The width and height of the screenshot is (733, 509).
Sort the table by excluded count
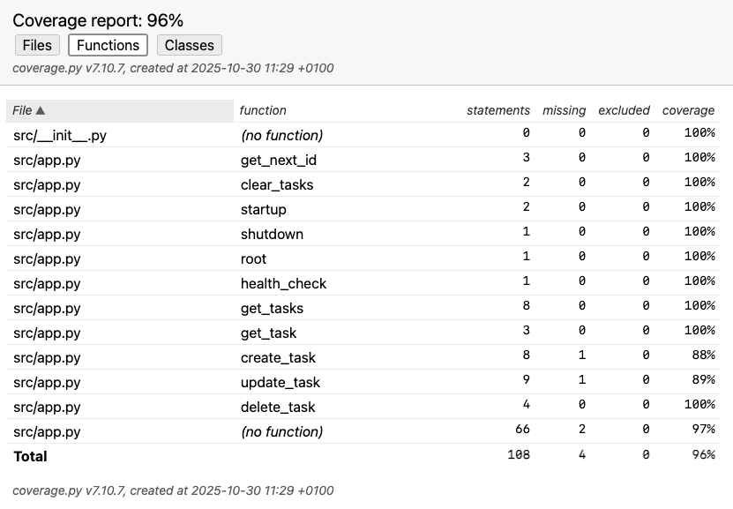pyautogui.click(x=623, y=110)
